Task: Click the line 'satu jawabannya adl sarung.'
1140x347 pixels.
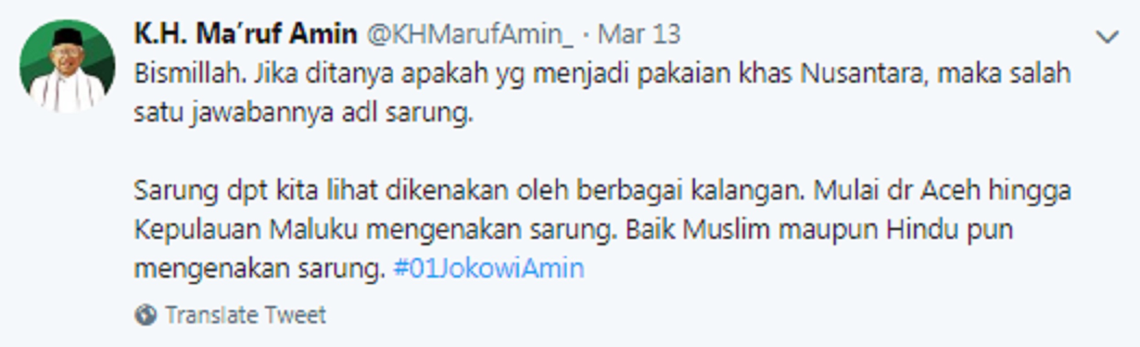Action: (x=303, y=113)
